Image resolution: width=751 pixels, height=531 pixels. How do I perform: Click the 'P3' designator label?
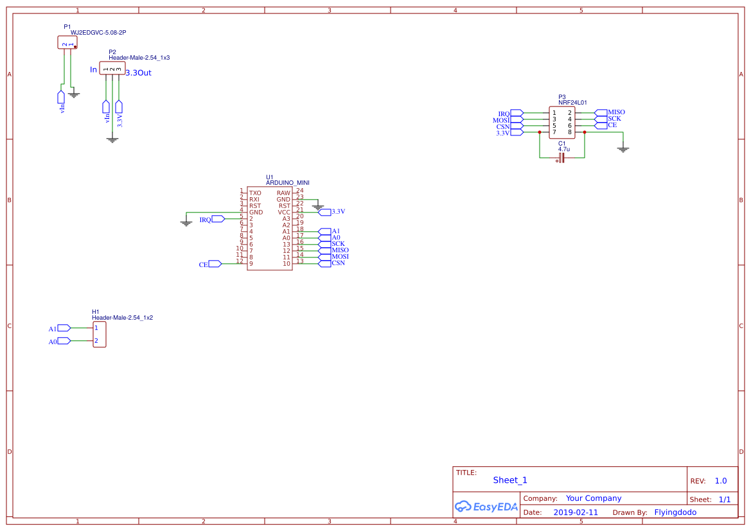coord(562,97)
